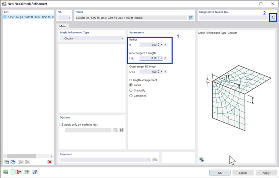Click the color and tripod display properties icon
The image size is (279, 178).
click(19, 172)
